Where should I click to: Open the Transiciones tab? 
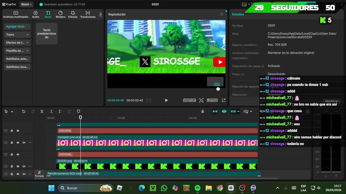[x=88, y=15]
